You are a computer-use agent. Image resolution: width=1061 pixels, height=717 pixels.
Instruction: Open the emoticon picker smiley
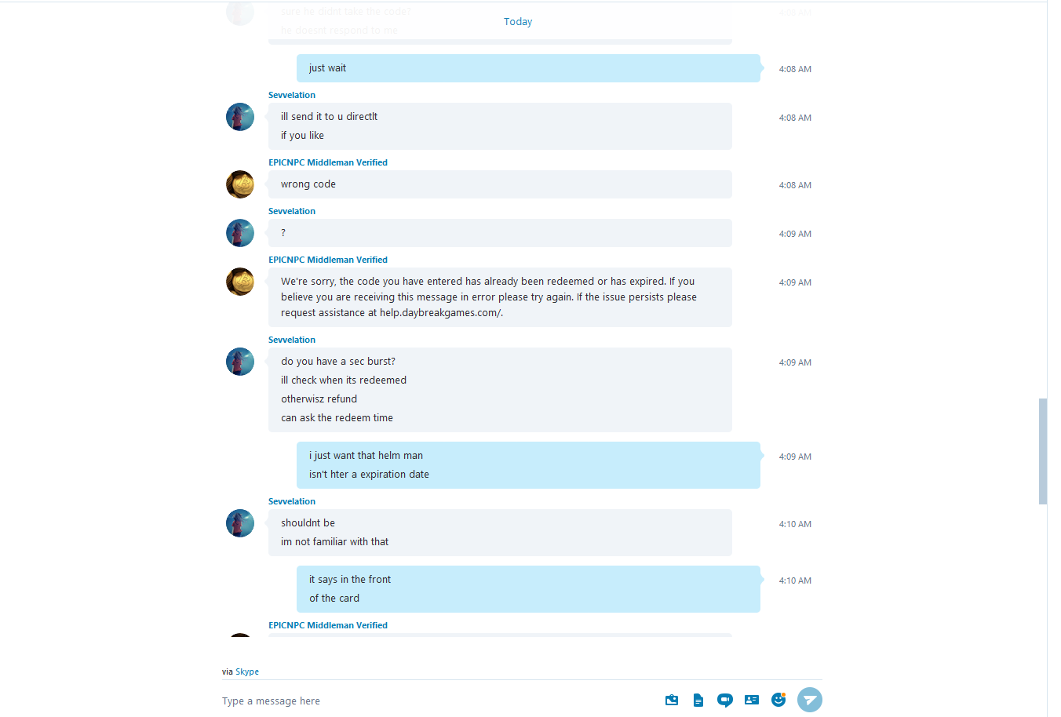pyautogui.click(x=778, y=699)
